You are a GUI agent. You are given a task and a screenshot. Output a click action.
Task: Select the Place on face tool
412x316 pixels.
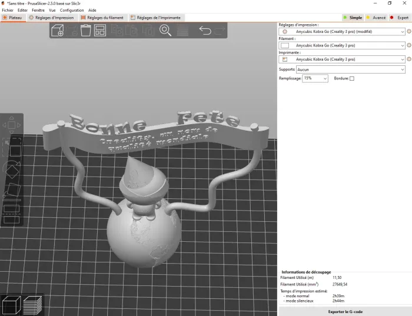tap(12, 191)
